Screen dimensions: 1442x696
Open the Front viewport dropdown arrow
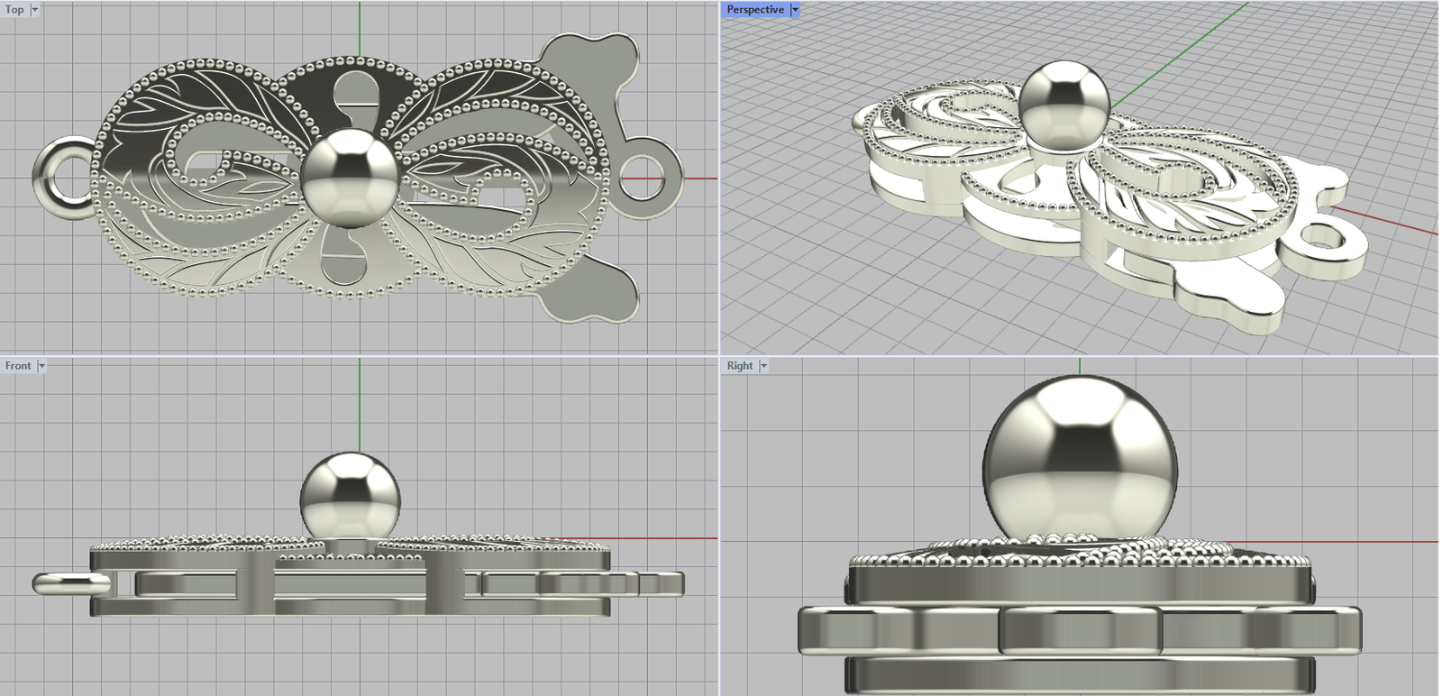pyautogui.click(x=41, y=365)
